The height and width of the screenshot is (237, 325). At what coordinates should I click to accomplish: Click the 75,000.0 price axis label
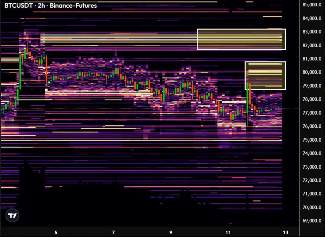312,140
